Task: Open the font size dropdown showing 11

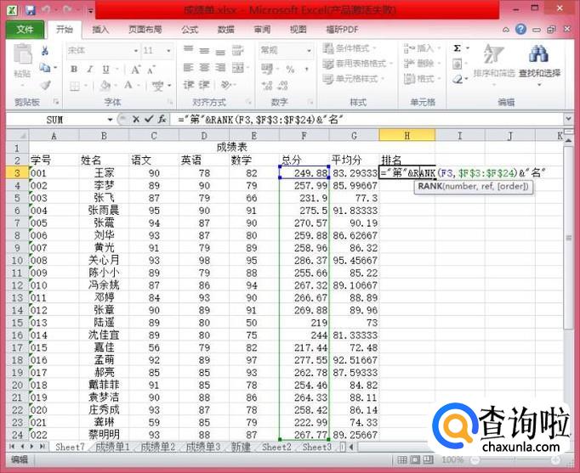Action: pos(168,51)
